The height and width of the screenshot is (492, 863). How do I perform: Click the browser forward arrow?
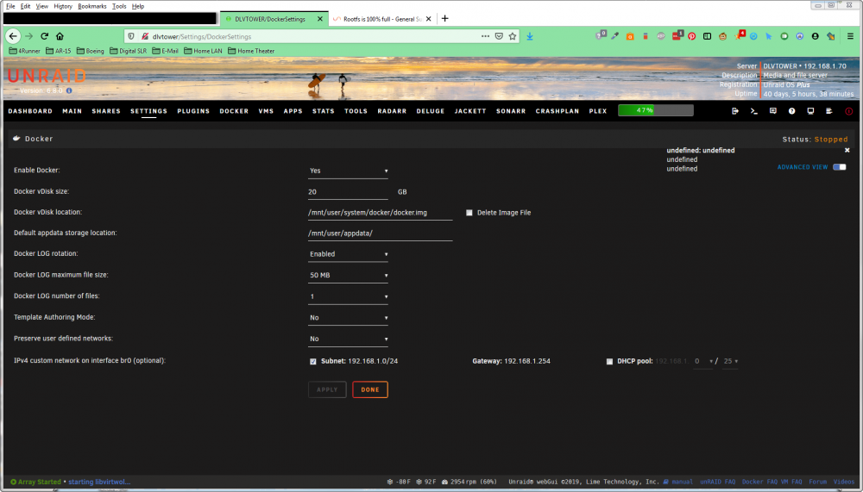28,36
